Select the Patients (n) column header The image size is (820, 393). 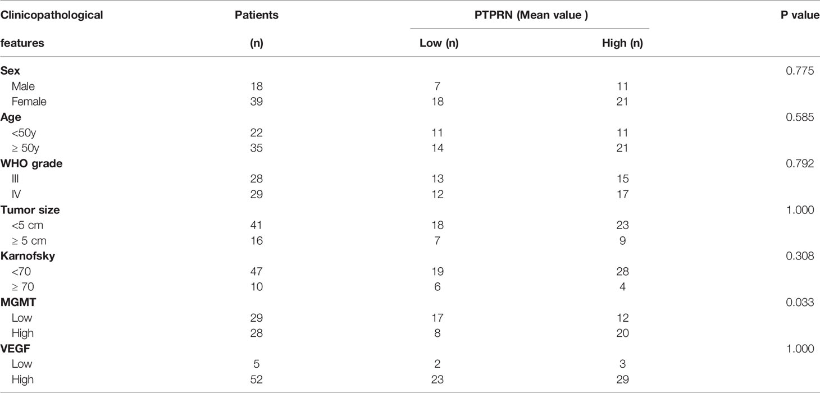pos(257,29)
